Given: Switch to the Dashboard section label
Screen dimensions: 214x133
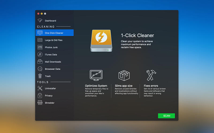Looking at the screenshot, I should (x=50, y=21).
